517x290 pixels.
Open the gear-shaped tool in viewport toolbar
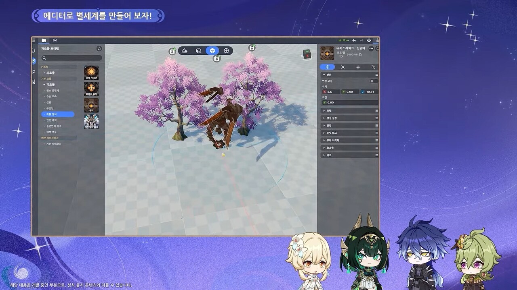point(226,51)
